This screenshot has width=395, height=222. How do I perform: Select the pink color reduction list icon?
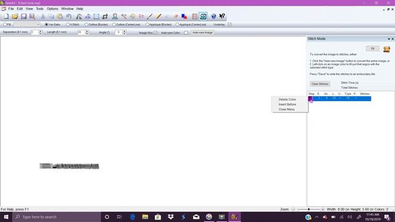141,17
